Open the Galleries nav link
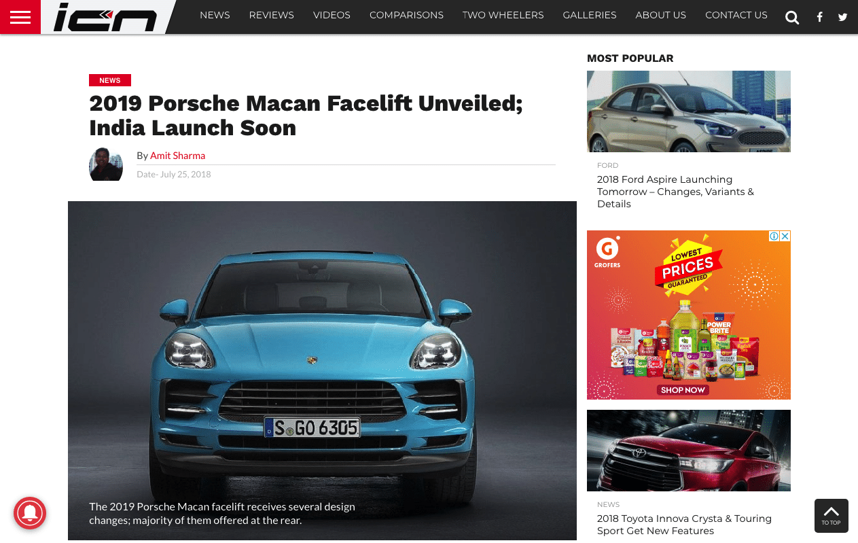This screenshot has height=543, width=858. [590, 15]
